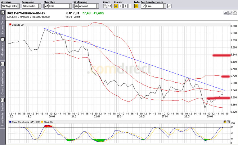Screen dimensions: 238x145
Task: Click the red BBands 20 legend swatch
Action: pos(10,24)
